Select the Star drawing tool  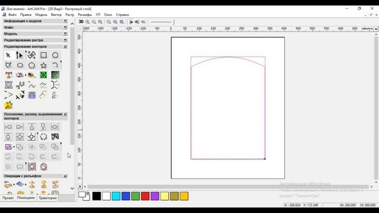pos(43,65)
